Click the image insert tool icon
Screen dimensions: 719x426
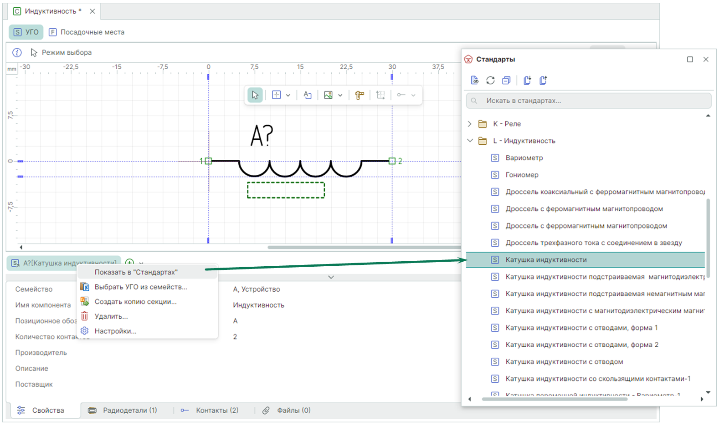328,95
